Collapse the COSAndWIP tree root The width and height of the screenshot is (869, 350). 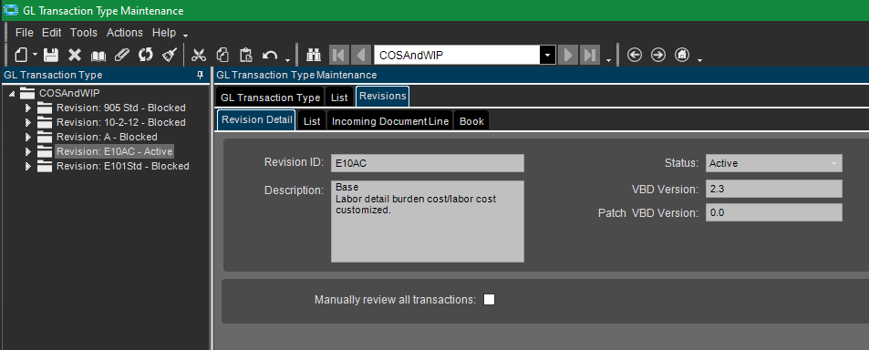pos(12,94)
